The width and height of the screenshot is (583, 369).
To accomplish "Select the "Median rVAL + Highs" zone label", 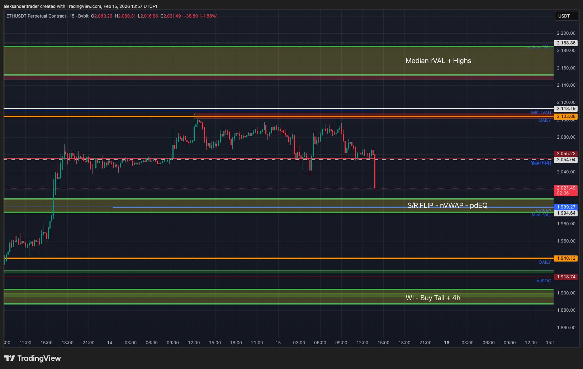I will coord(438,61).
